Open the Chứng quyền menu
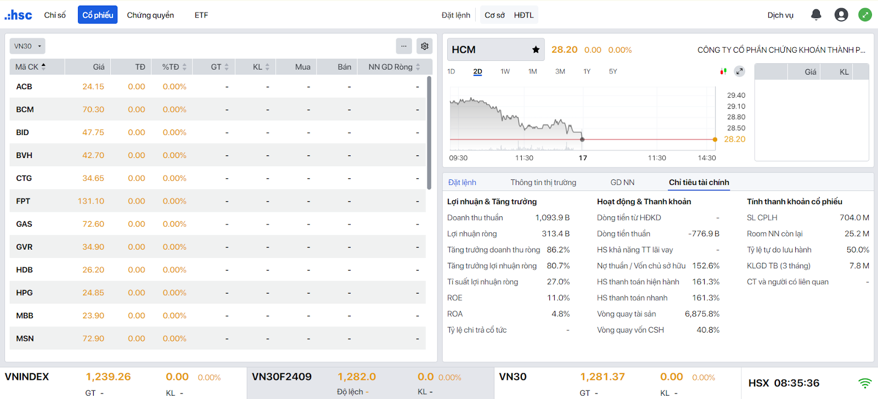The image size is (878, 399). point(150,15)
